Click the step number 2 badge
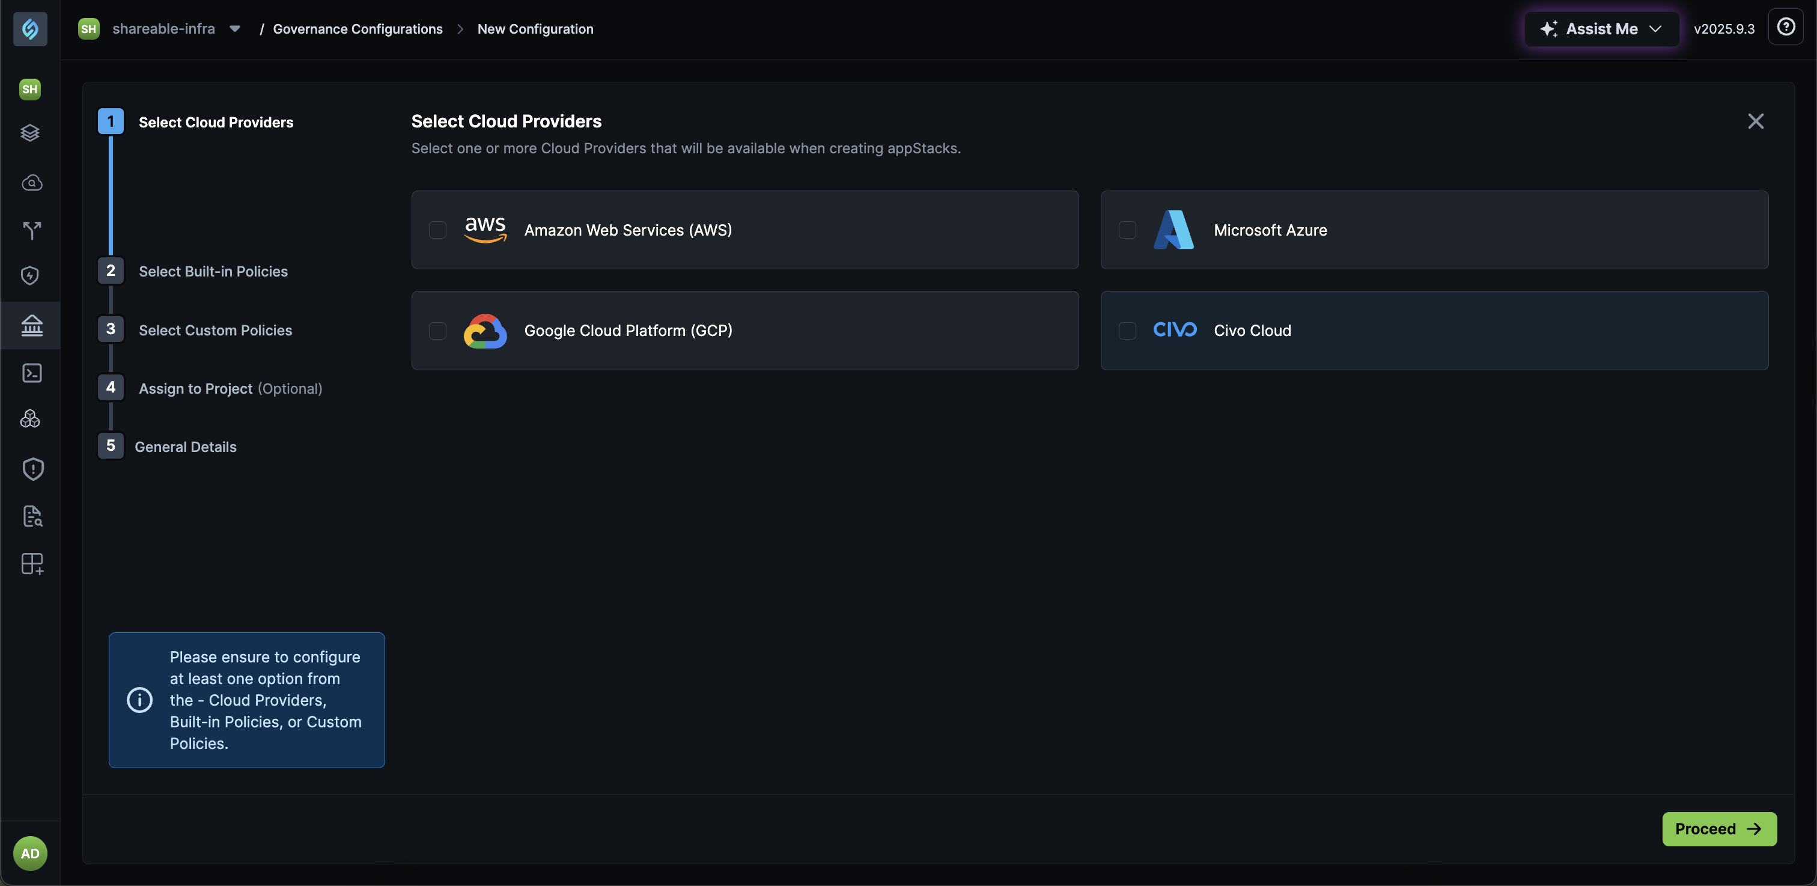 [111, 271]
